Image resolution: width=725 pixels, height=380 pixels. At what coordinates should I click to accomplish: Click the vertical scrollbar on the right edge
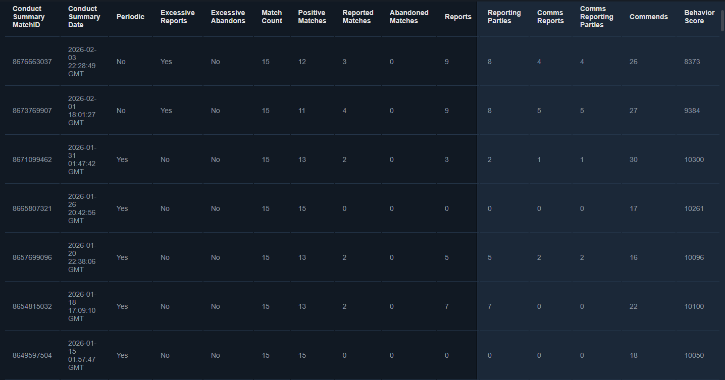click(722, 20)
